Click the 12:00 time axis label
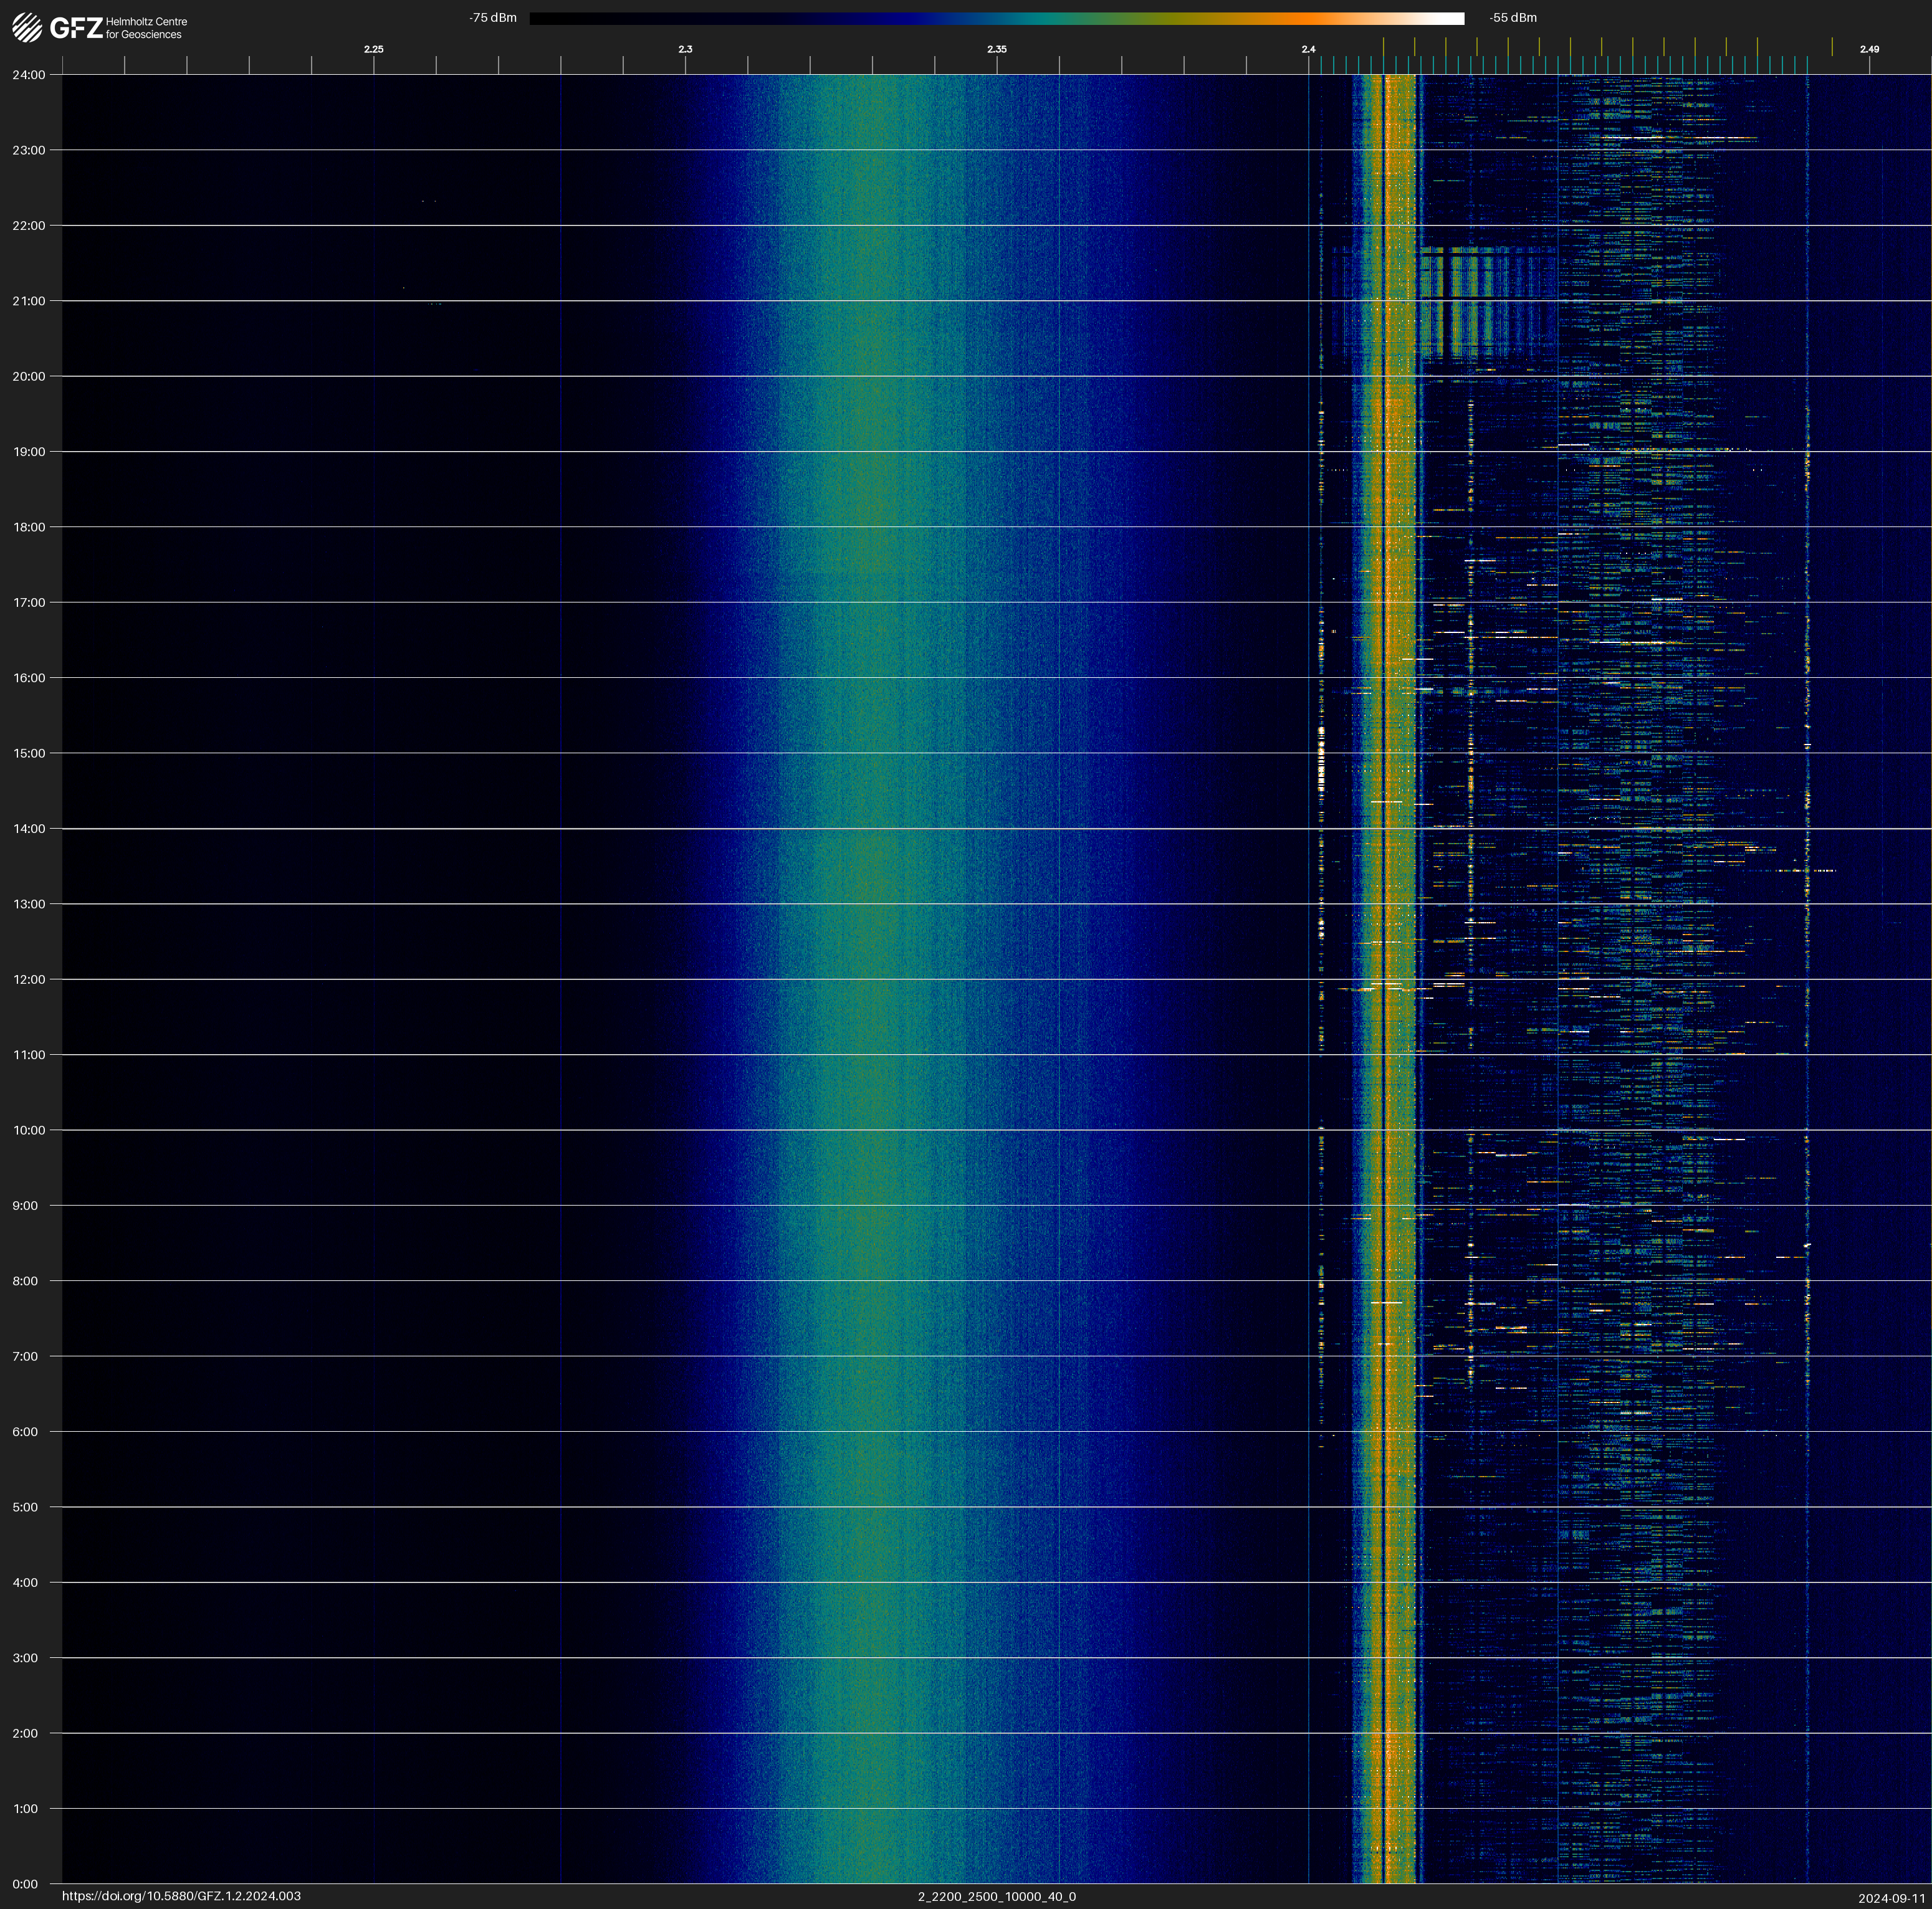The height and width of the screenshot is (1909, 1932). (x=29, y=979)
